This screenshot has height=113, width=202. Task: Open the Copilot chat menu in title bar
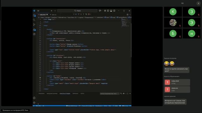pos(100,11)
